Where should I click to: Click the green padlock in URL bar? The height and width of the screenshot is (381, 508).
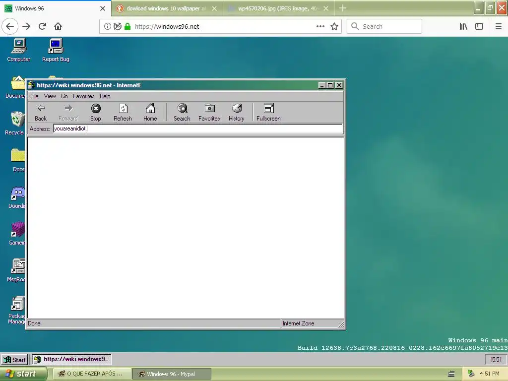127,27
